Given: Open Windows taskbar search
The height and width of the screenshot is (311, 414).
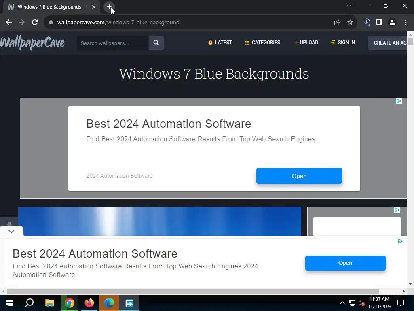Looking at the screenshot, I should coord(29,303).
